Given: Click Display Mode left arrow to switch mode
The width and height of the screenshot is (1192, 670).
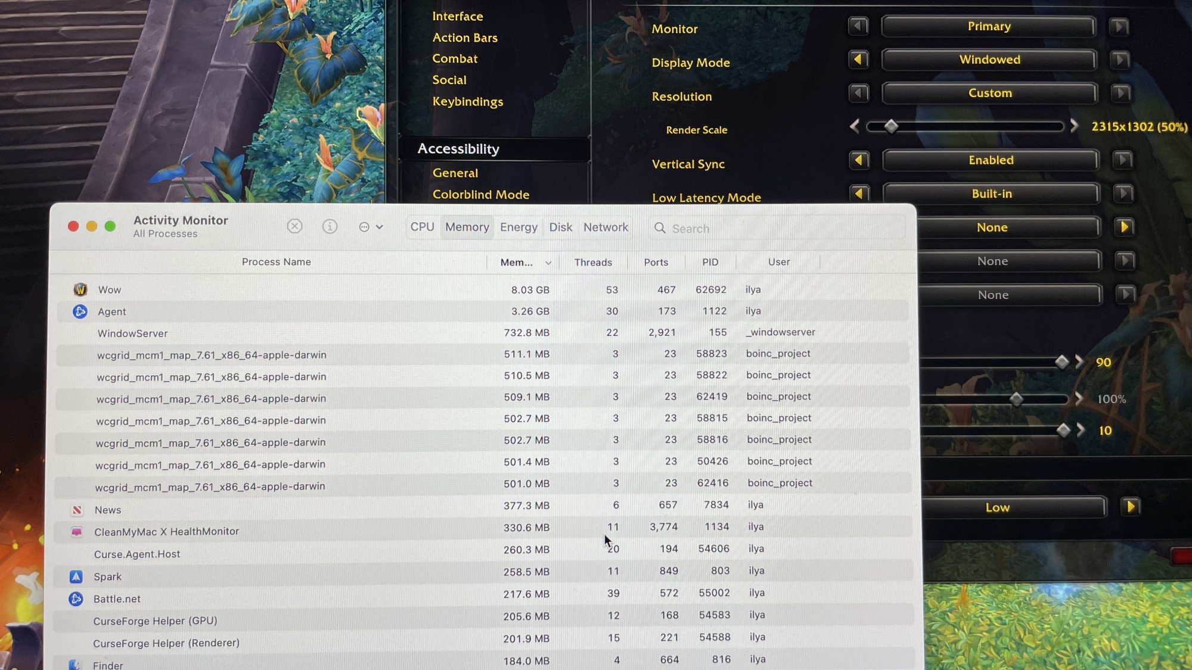Looking at the screenshot, I should [858, 60].
